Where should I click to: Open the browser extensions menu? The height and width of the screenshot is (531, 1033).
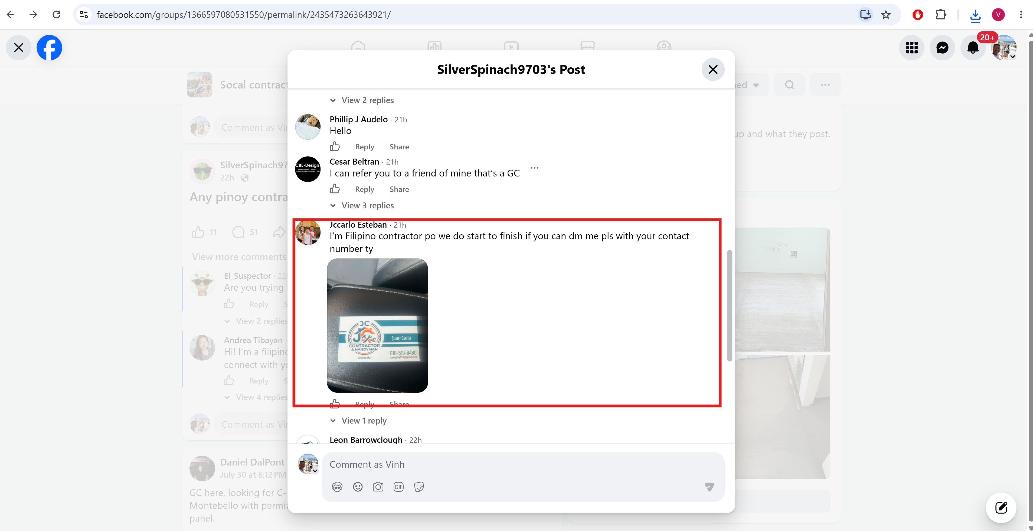[941, 15]
